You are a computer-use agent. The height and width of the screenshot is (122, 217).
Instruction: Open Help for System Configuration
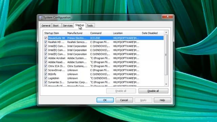tap(162, 100)
